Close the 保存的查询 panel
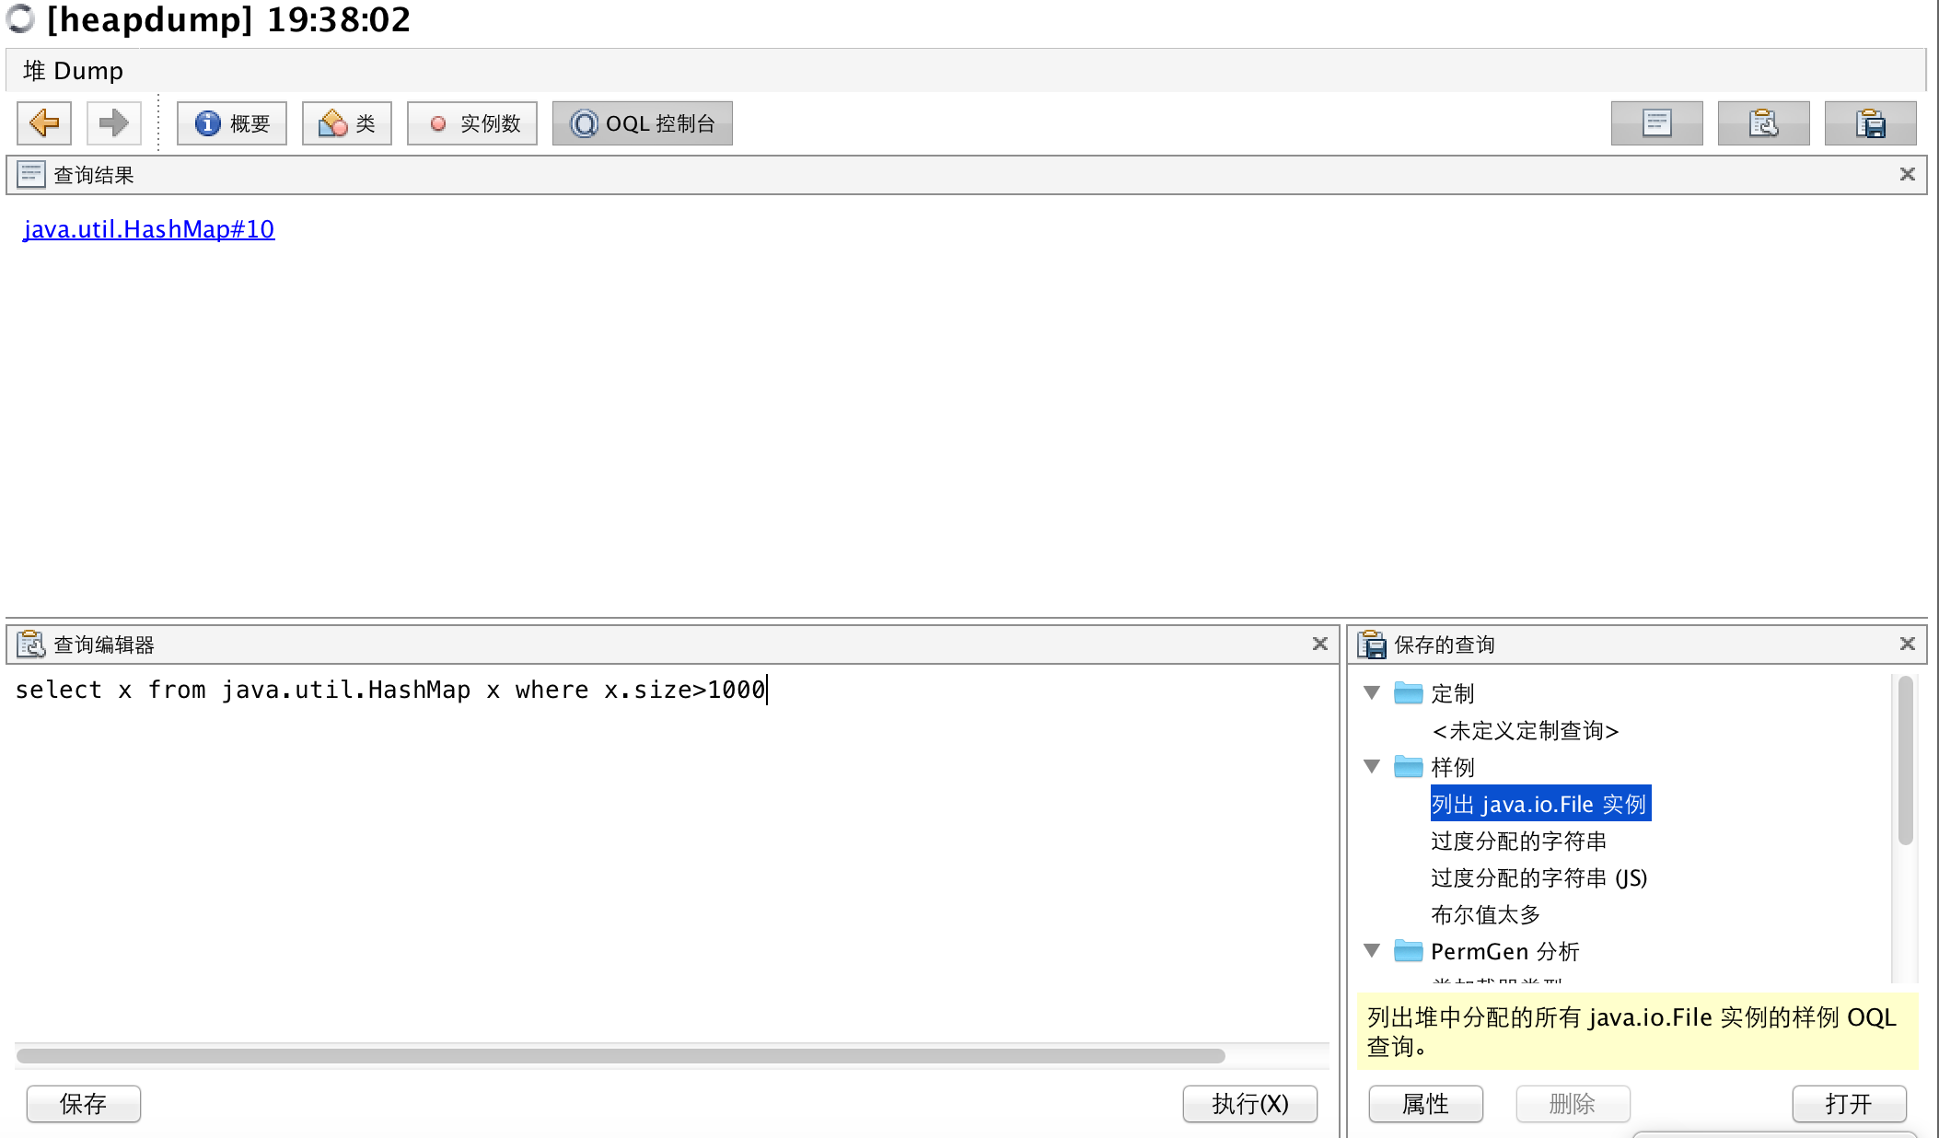 1908,644
